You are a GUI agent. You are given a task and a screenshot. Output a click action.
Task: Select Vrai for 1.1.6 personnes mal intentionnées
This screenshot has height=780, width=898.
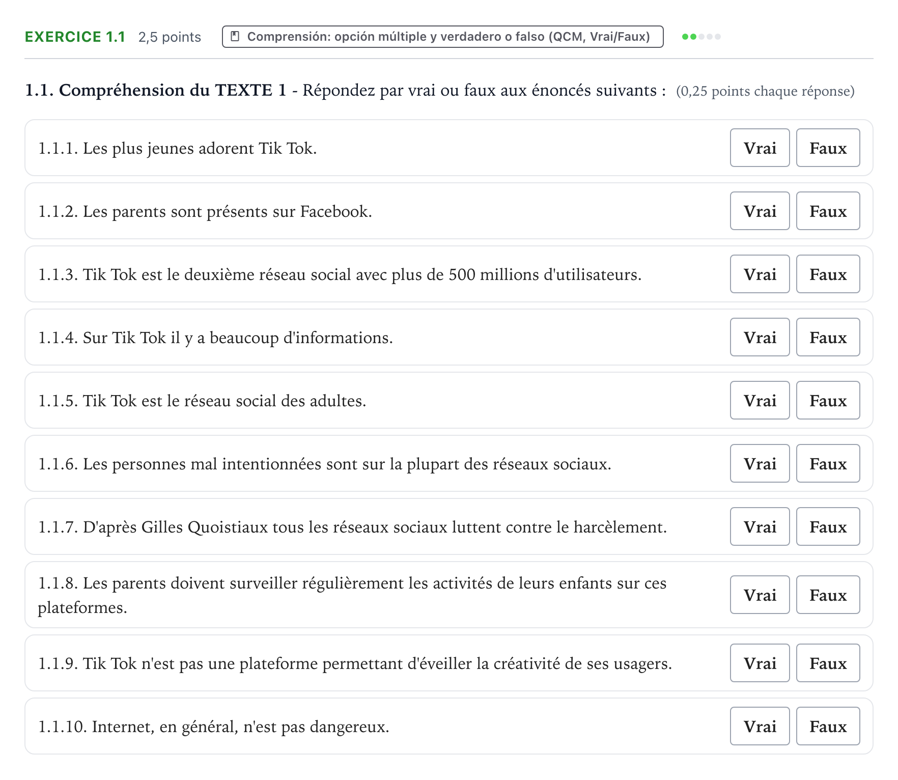click(x=760, y=463)
